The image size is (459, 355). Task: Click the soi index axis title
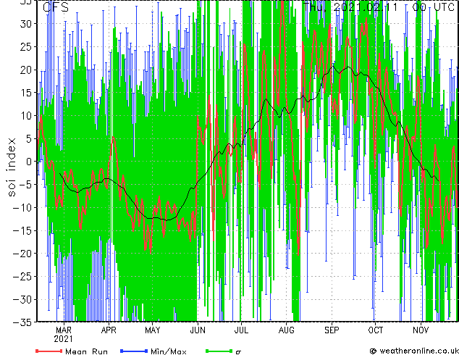click(x=11, y=167)
